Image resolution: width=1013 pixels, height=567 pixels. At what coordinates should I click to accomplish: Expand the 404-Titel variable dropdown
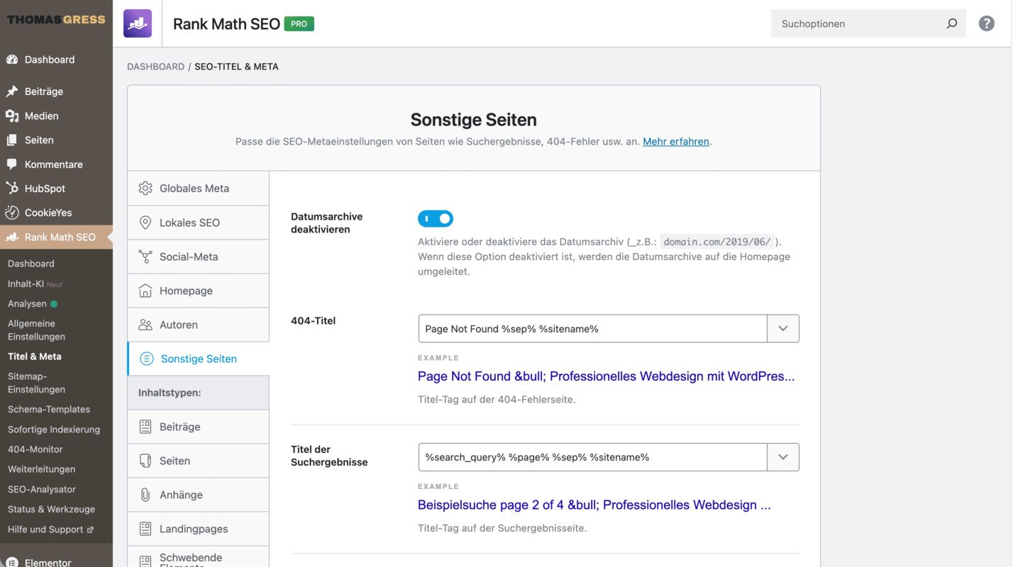(782, 329)
